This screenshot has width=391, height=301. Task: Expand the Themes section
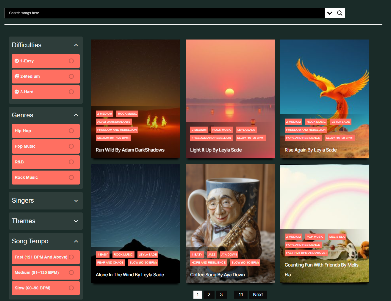(76, 221)
